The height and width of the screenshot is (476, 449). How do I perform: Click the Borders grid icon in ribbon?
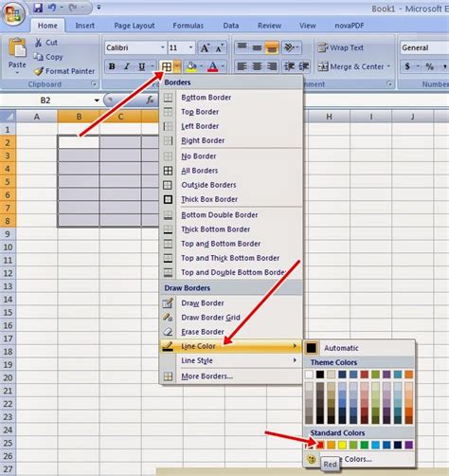[x=167, y=66]
